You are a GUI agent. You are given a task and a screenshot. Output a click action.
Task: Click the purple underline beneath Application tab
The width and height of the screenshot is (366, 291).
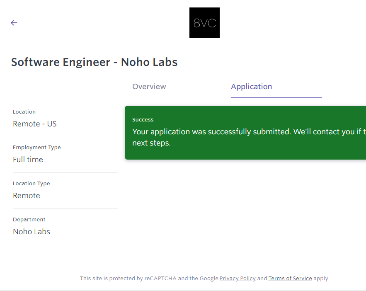276,98
